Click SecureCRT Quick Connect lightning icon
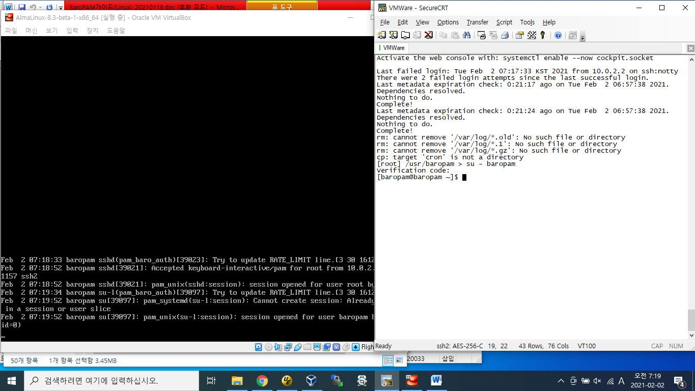 click(x=394, y=35)
